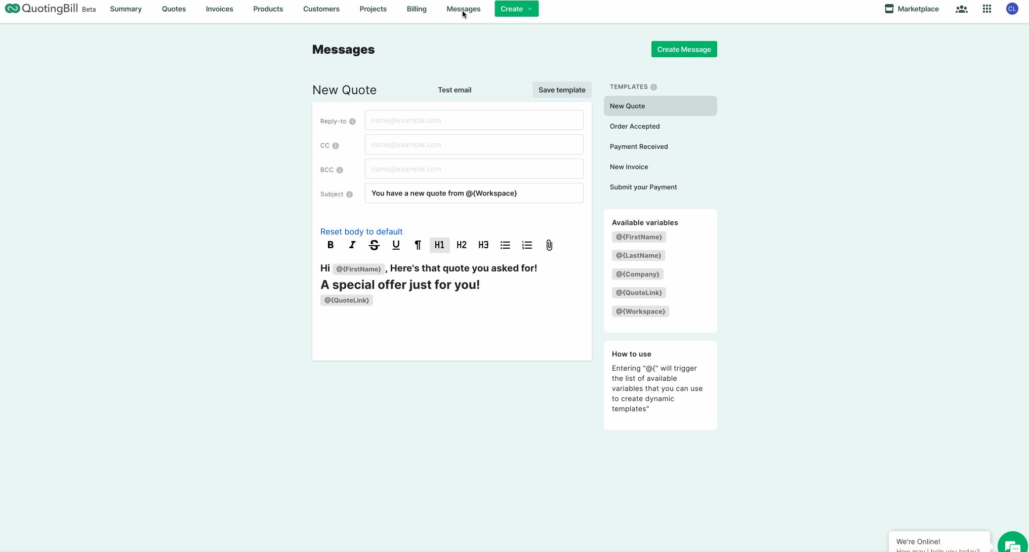Click the Reply-to email field
The height and width of the screenshot is (552, 1029).
tap(474, 121)
